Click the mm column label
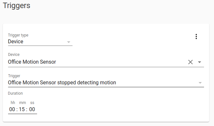The height and width of the screenshot is (126, 214). pos(23,103)
